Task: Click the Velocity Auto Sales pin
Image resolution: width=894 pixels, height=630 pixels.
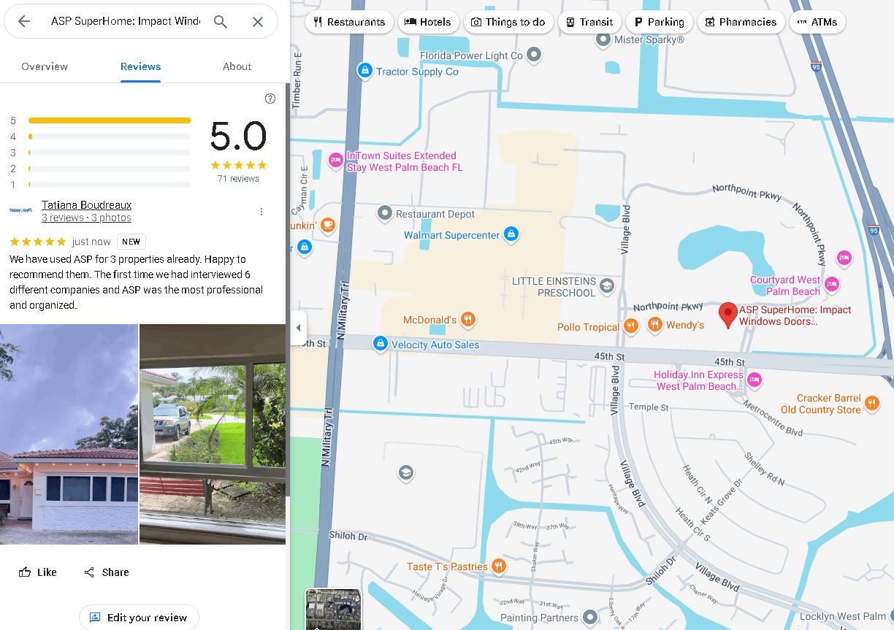Action: pos(380,344)
